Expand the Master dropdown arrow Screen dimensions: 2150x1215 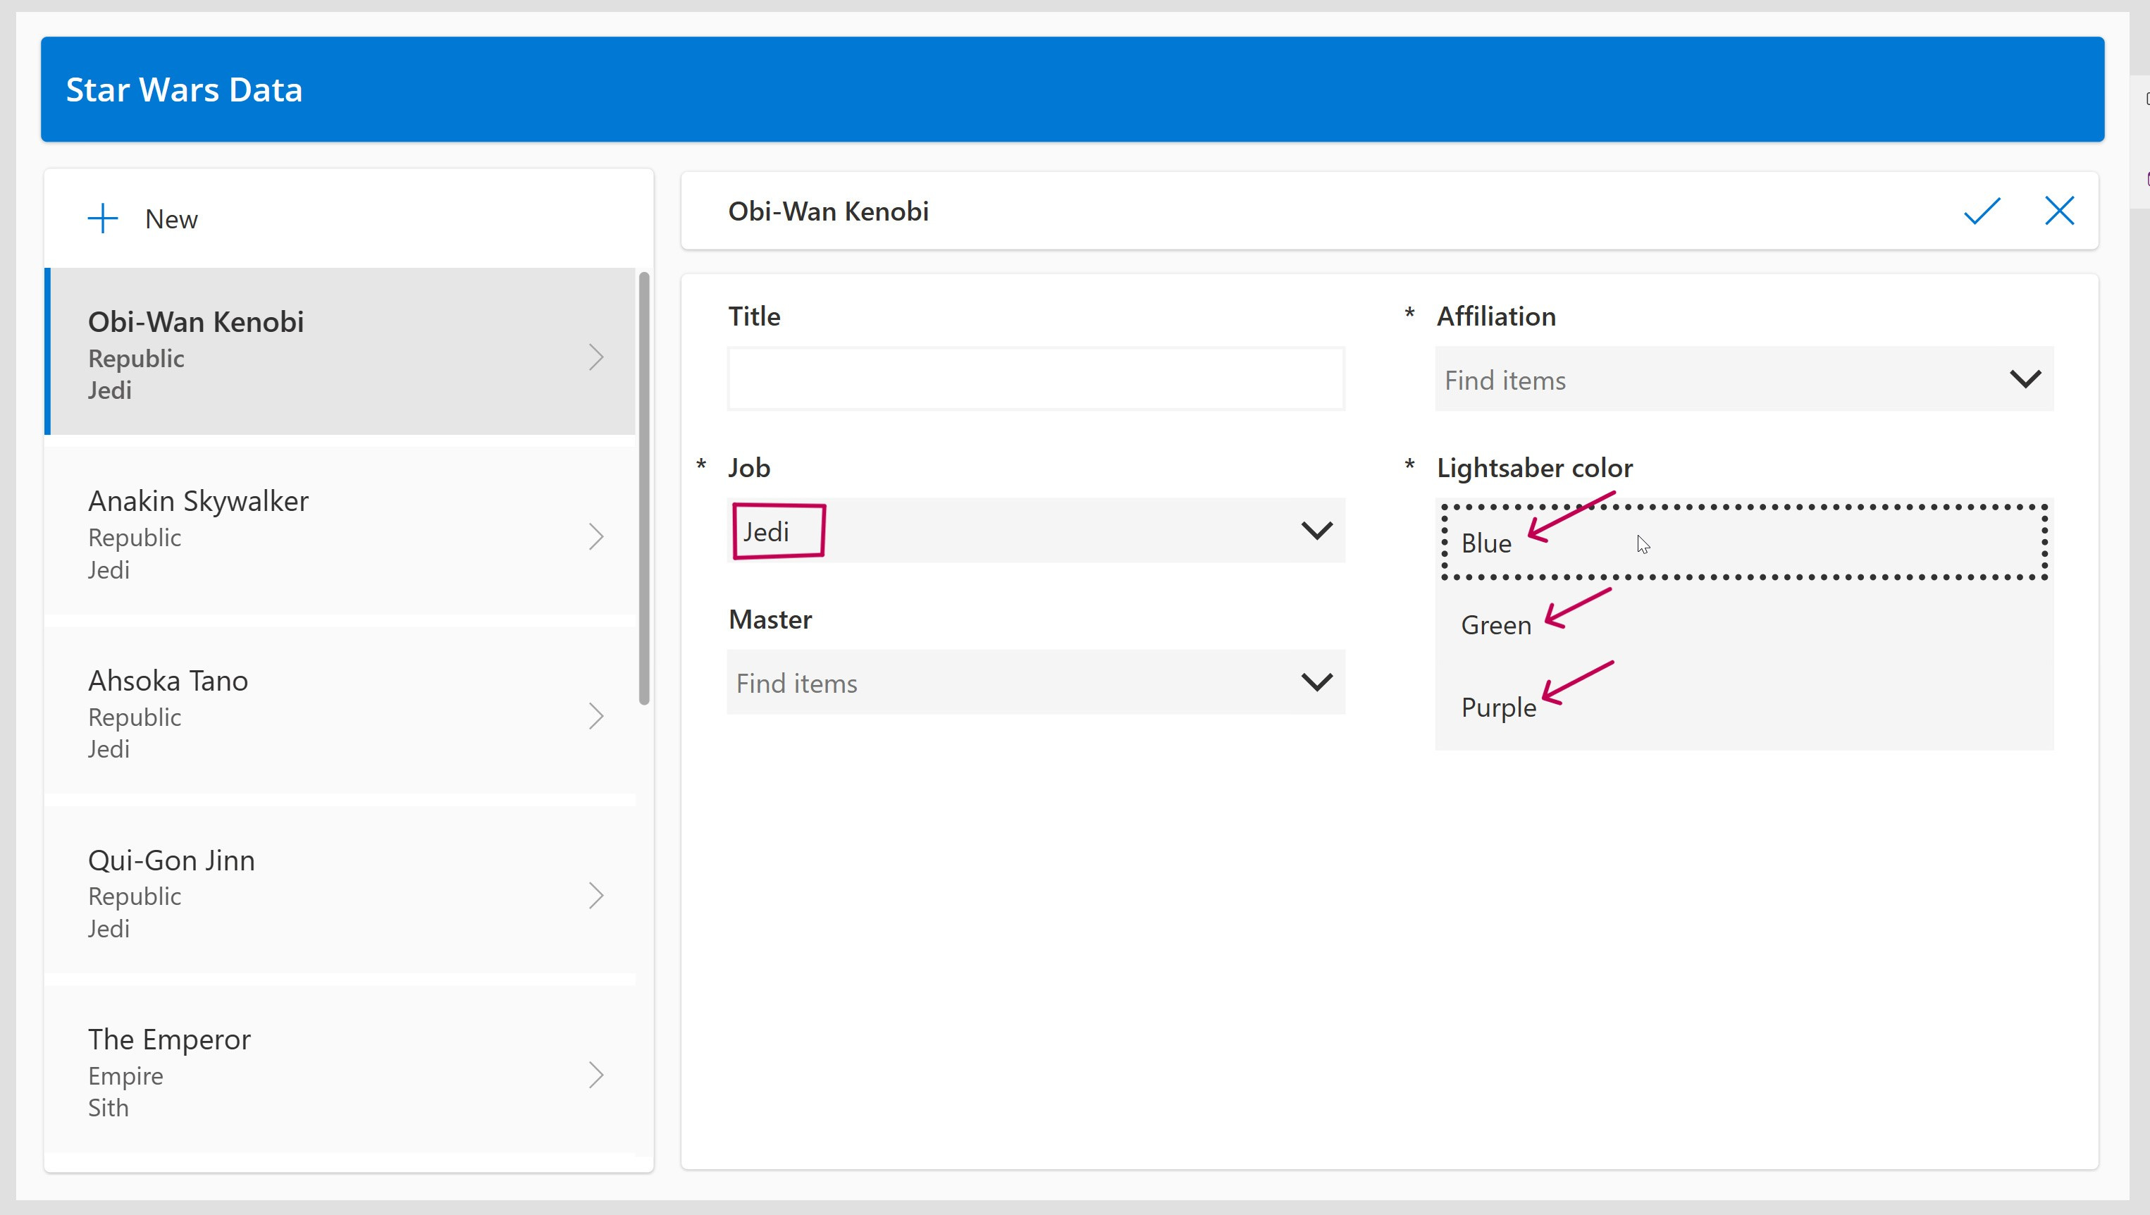point(1316,683)
